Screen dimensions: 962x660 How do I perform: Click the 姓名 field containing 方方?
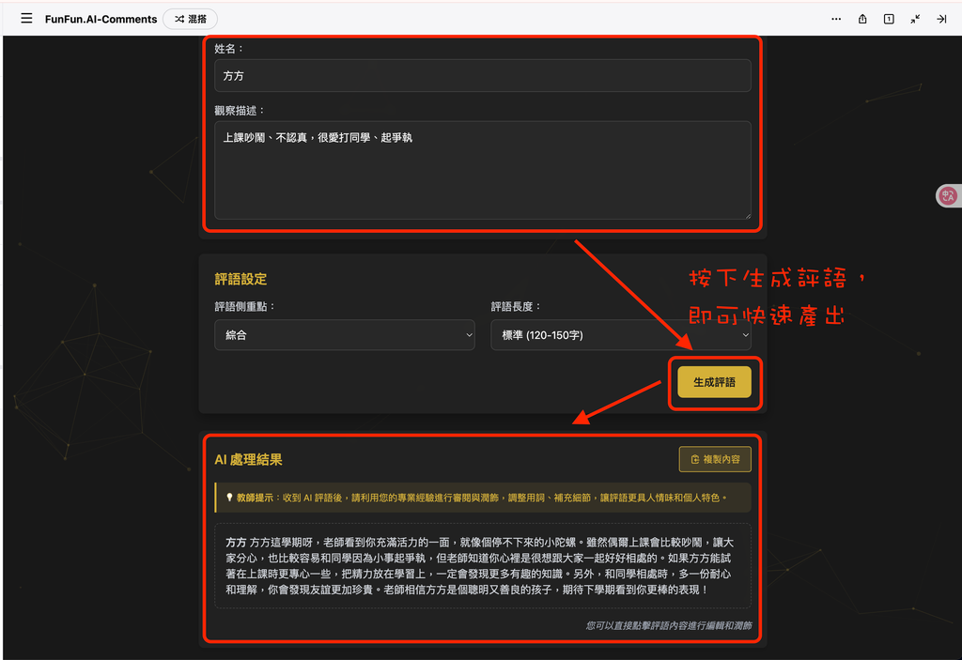[482, 75]
